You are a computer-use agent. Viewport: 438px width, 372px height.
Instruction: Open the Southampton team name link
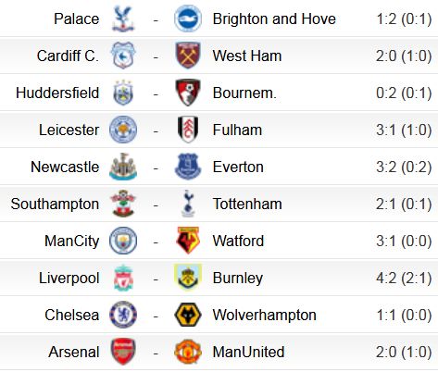pyautogui.click(x=55, y=205)
